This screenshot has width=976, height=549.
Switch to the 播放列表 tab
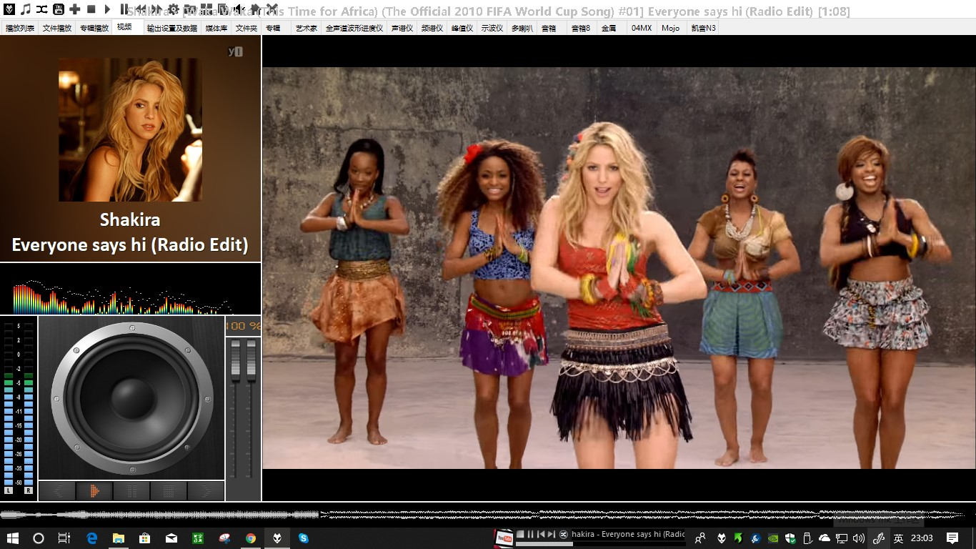pyautogui.click(x=19, y=28)
